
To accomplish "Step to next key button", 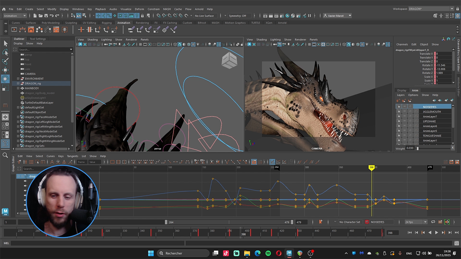I will pos(443,233).
